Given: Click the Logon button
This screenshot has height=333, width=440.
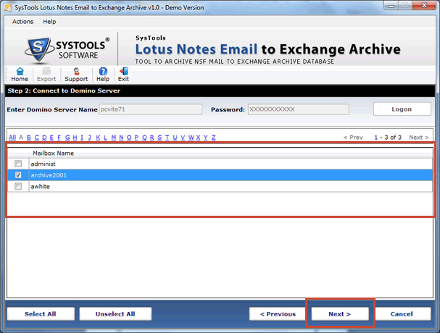Looking at the screenshot, I should coord(402,109).
